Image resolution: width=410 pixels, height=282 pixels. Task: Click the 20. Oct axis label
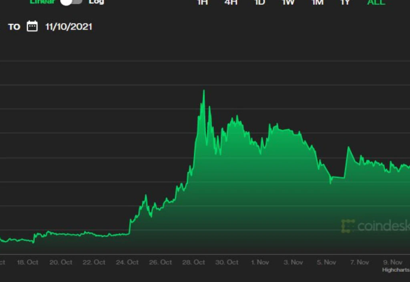tap(61, 262)
